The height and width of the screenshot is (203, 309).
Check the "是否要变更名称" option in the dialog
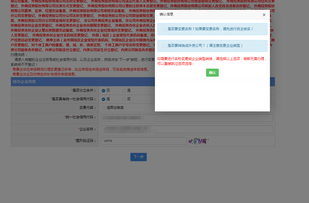pos(164,29)
